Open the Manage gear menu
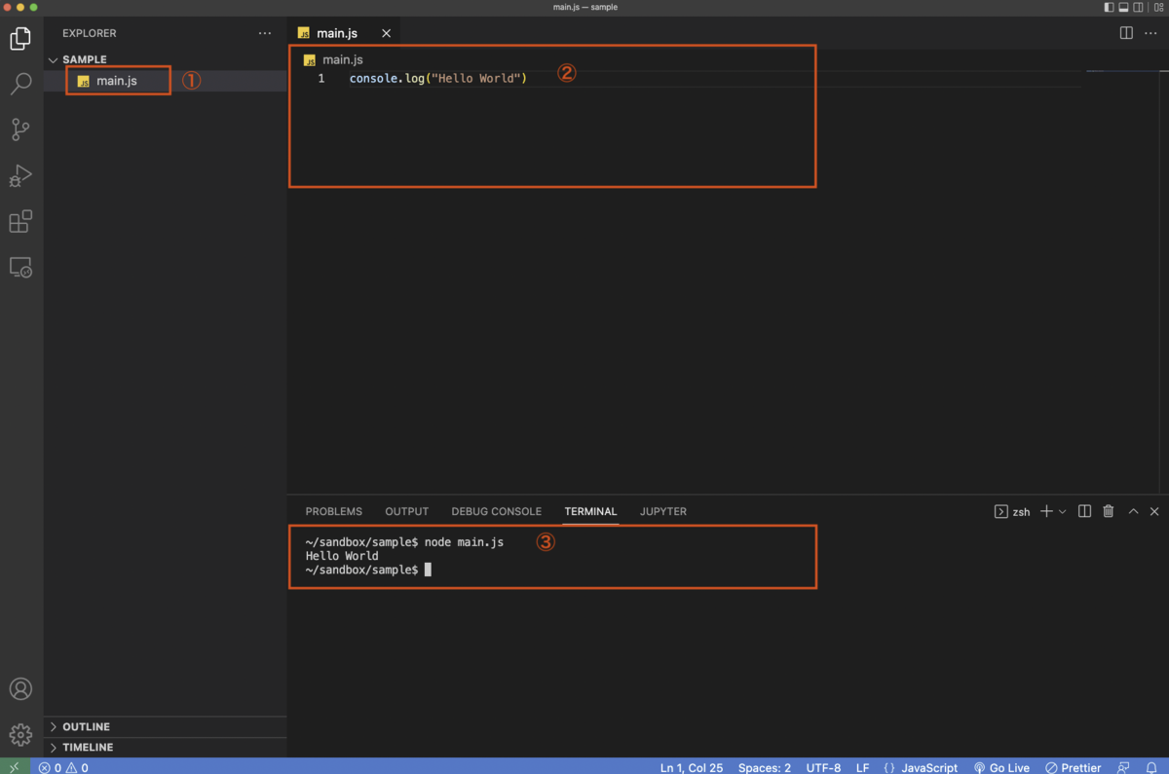Viewport: 1169px width, 774px height. [x=20, y=734]
